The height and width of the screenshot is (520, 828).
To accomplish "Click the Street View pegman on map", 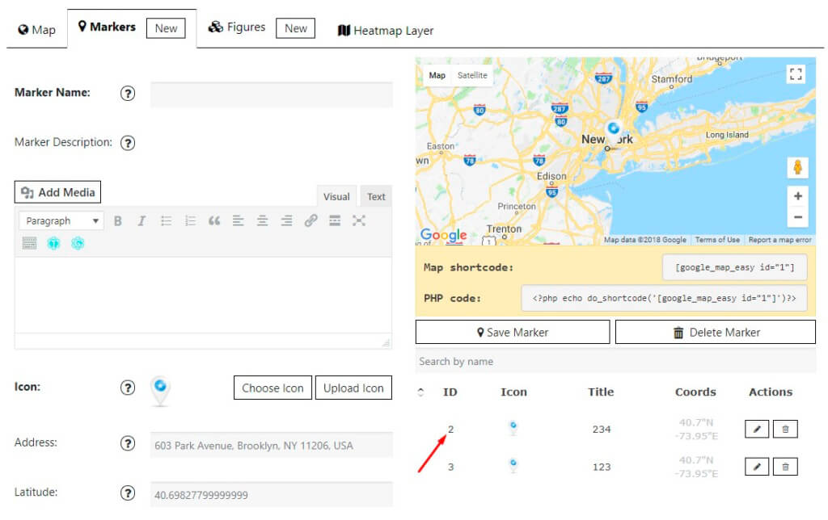I will tap(798, 168).
